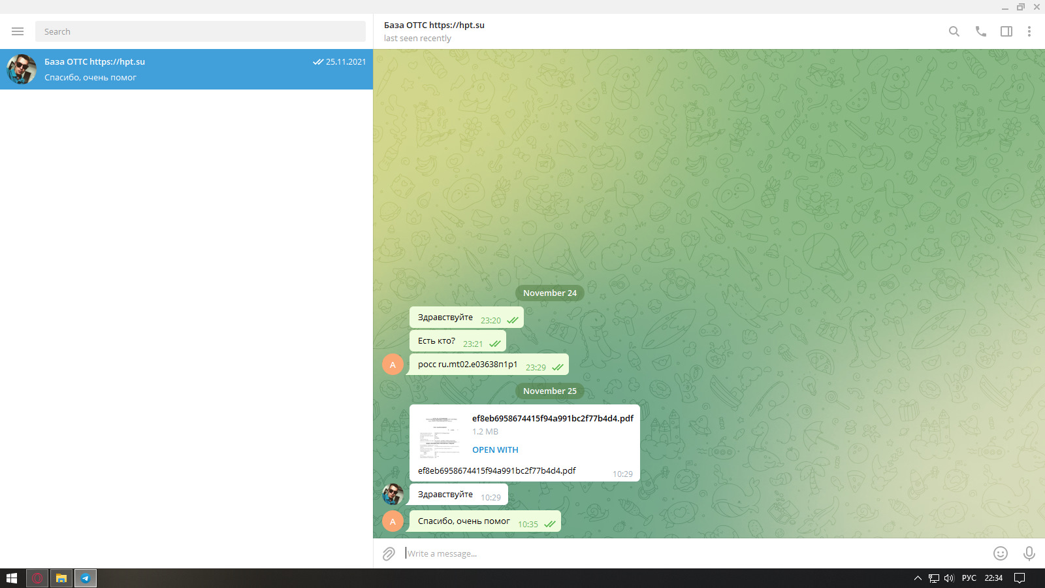
Task: Click the November 24 date badge
Action: 550,293
